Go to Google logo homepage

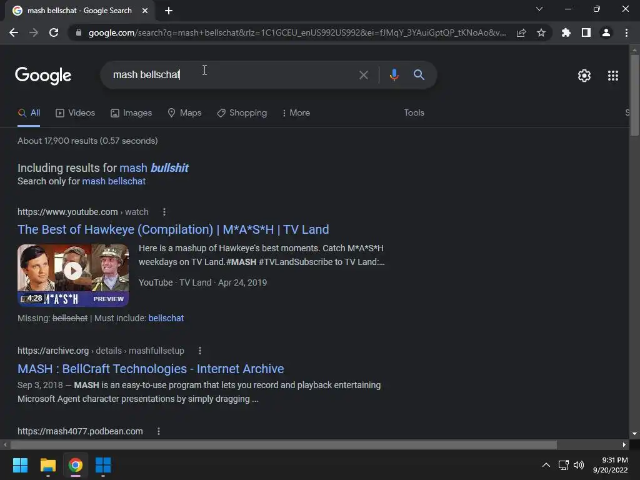(x=43, y=76)
